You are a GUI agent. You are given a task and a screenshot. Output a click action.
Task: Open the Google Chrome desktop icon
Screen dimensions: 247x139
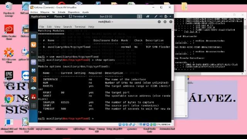click(9, 101)
